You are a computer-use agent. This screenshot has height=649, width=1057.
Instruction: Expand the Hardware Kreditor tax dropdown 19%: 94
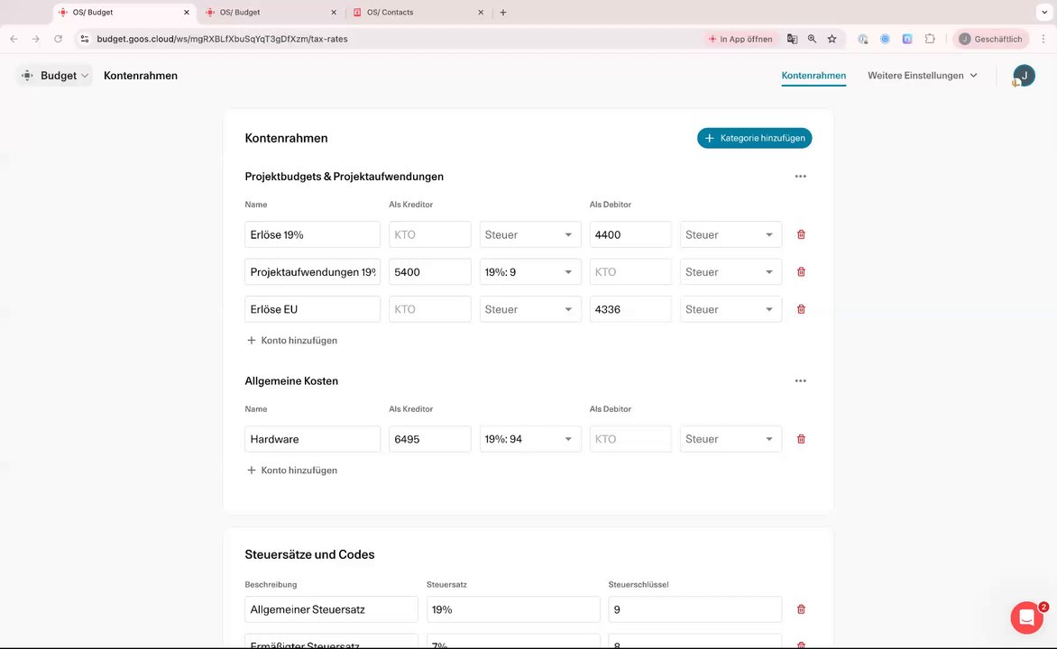point(529,439)
